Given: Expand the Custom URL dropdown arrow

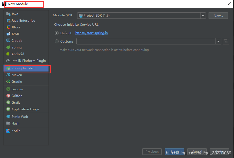Looking at the screenshot, I should pyautogui.click(x=218, y=42).
